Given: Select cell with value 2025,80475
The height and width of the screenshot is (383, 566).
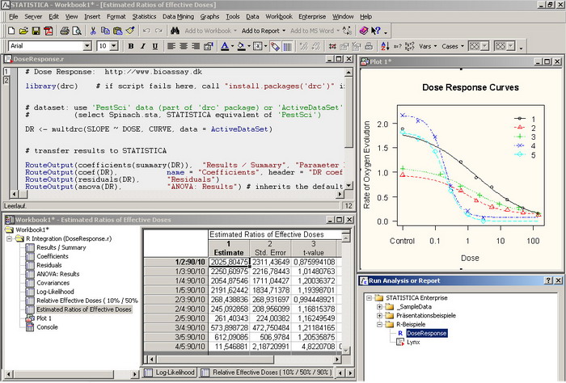Looking at the screenshot, I should [229, 262].
